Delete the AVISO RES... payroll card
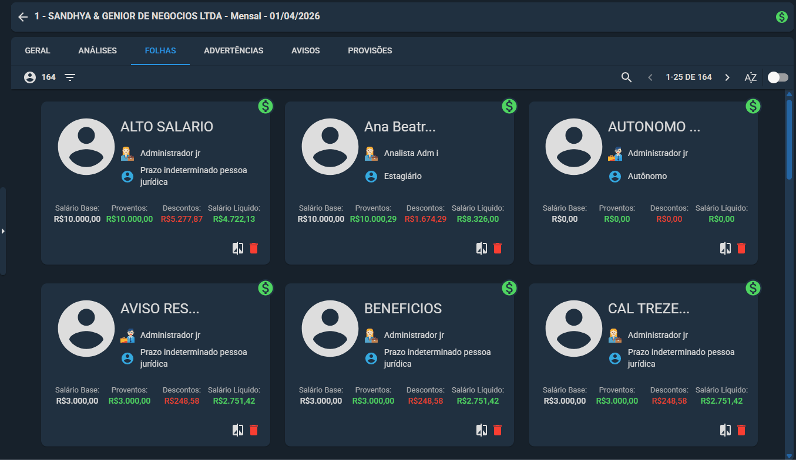This screenshot has height=460, width=796. click(x=254, y=430)
